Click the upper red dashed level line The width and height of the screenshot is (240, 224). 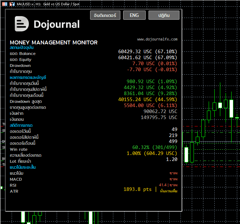211,126
